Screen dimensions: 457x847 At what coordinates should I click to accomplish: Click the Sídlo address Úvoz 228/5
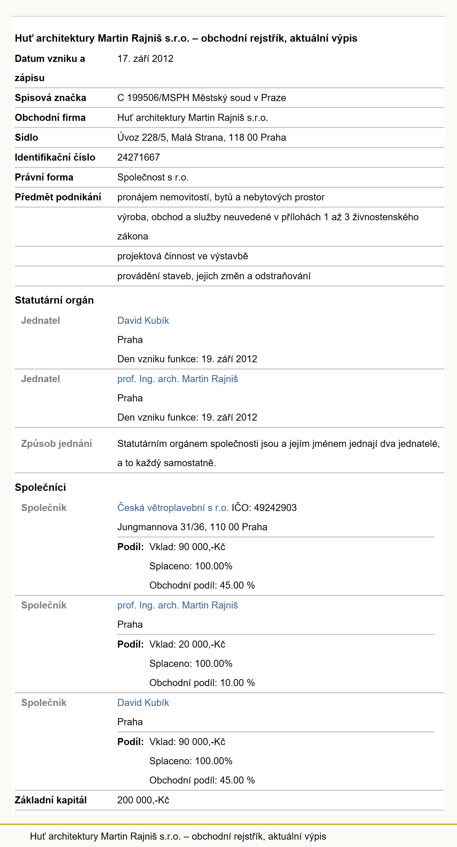tap(202, 138)
